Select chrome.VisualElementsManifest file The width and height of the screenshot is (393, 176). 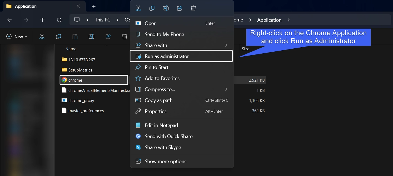point(95,90)
